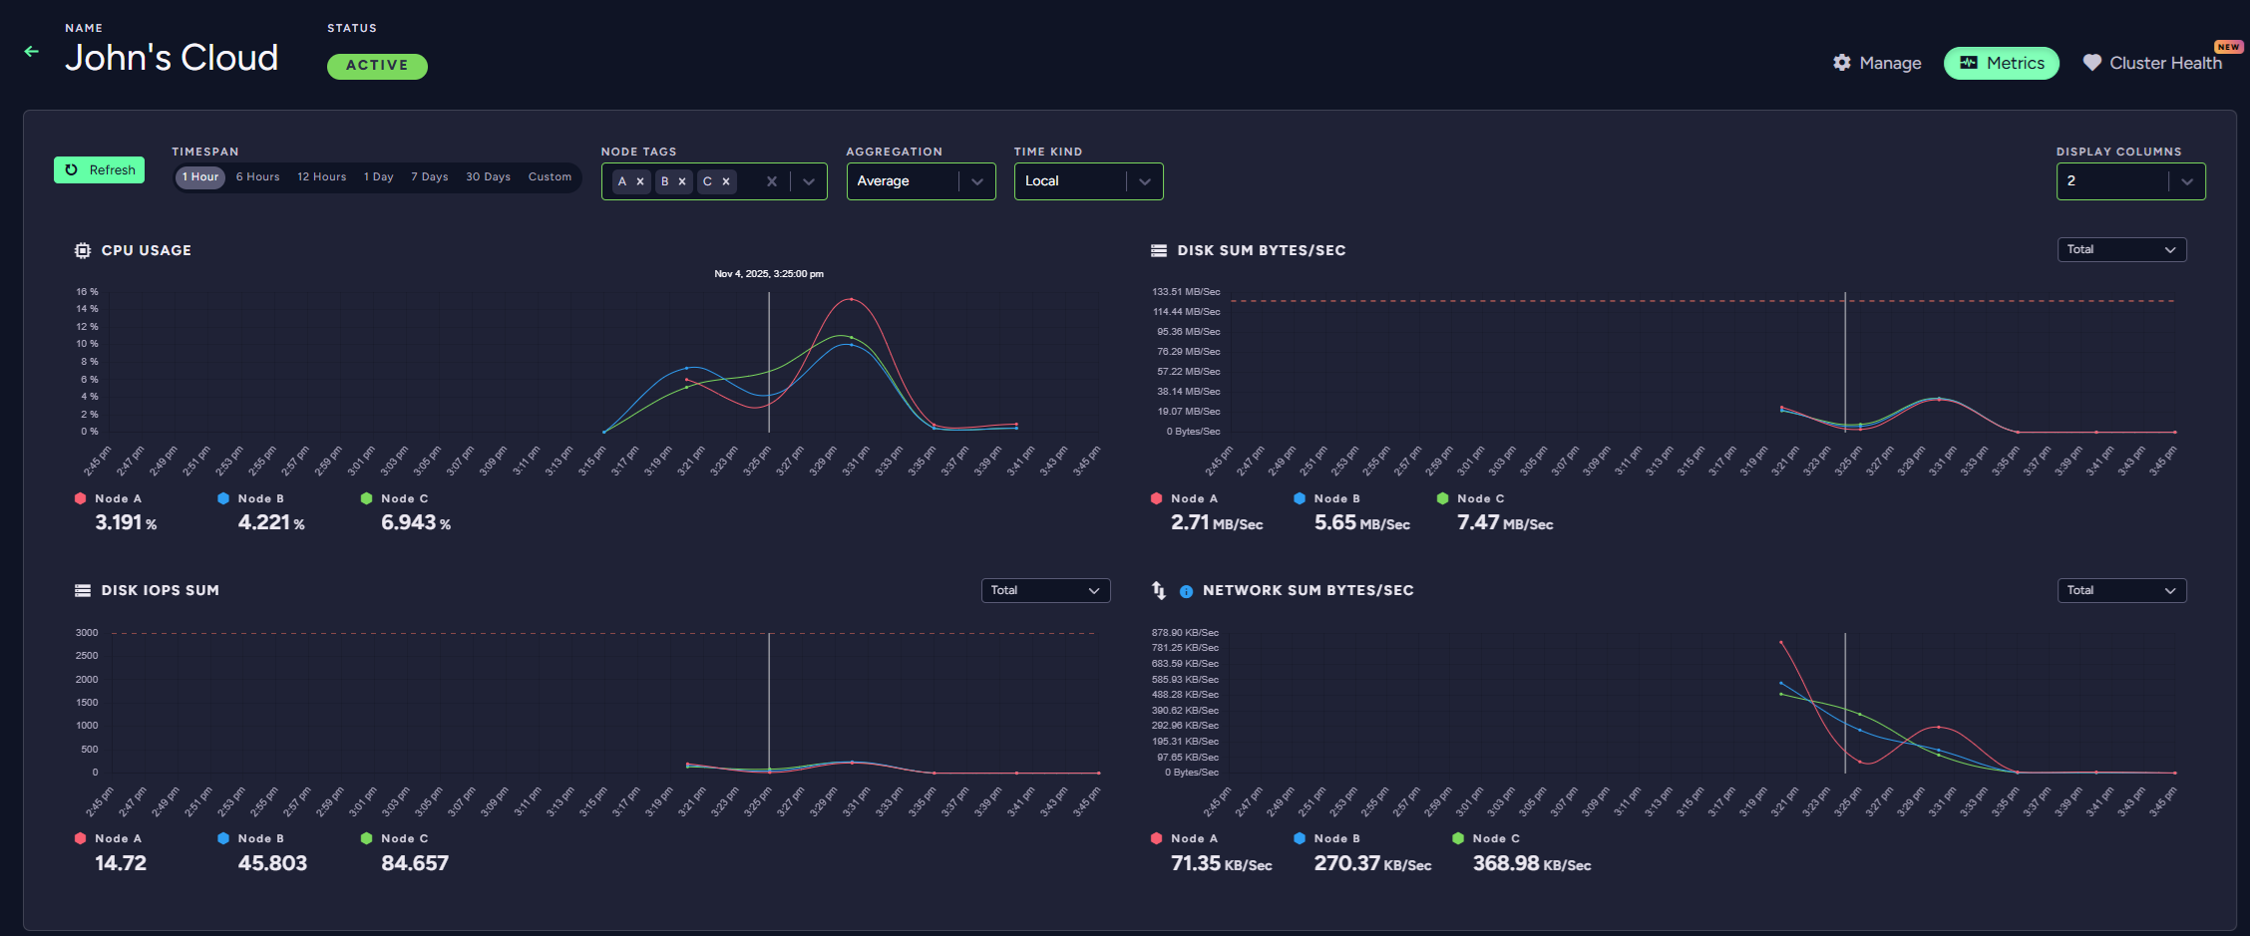Select the 7 Days timespan
Image resolution: width=2250 pixels, height=936 pixels.
point(429,176)
